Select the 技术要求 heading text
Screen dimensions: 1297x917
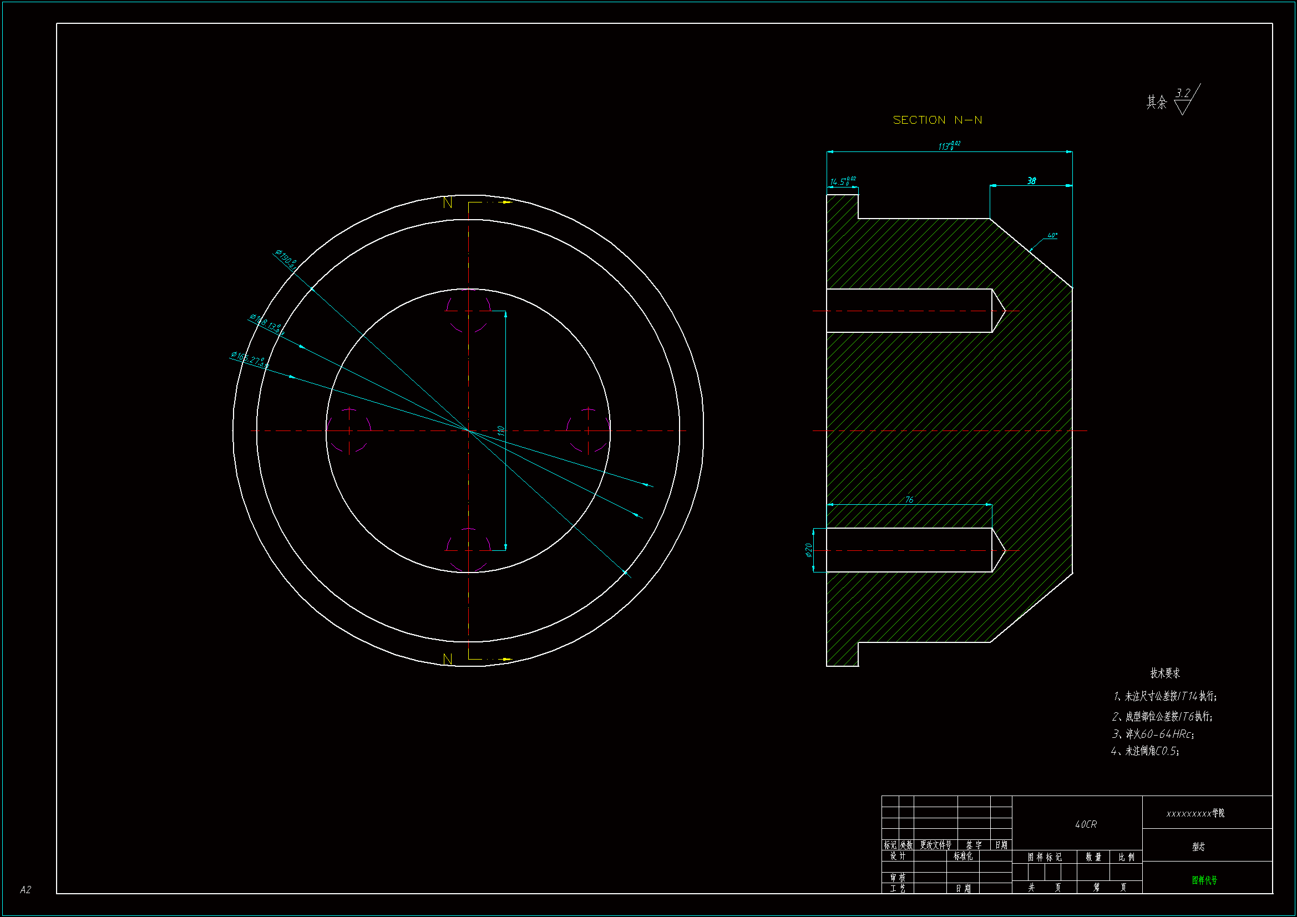1165,673
